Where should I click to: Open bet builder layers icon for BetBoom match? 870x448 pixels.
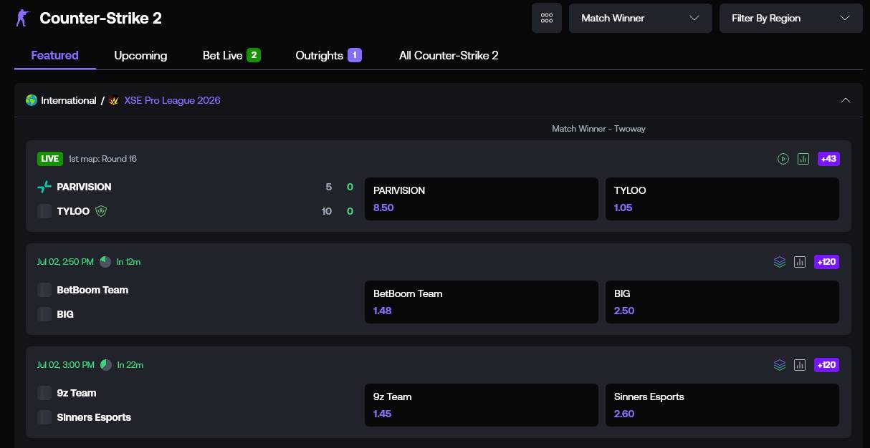[x=780, y=262]
